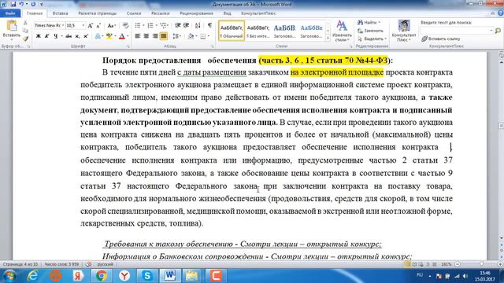Toggle bold Ж formatting
Image resolution: width=504 pixels, height=283 pixels.
pyautogui.click(x=39, y=36)
